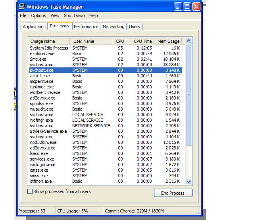Go to the Users tab
254x220 pixels.
point(135,27)
